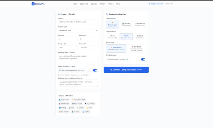Viewport: 213px width, 128px height.
Task: Select Investor target audience
Action: [x=126, y=25]
